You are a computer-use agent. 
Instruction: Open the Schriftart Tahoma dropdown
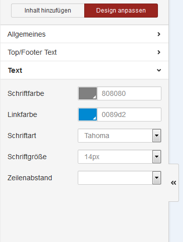[x=119, y=136]
